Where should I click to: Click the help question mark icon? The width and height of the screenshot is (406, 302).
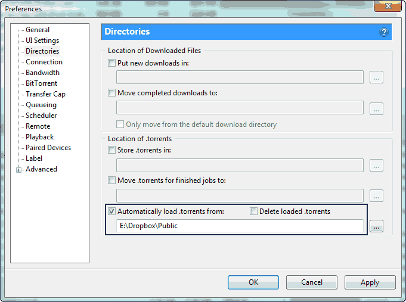[384, 32]
